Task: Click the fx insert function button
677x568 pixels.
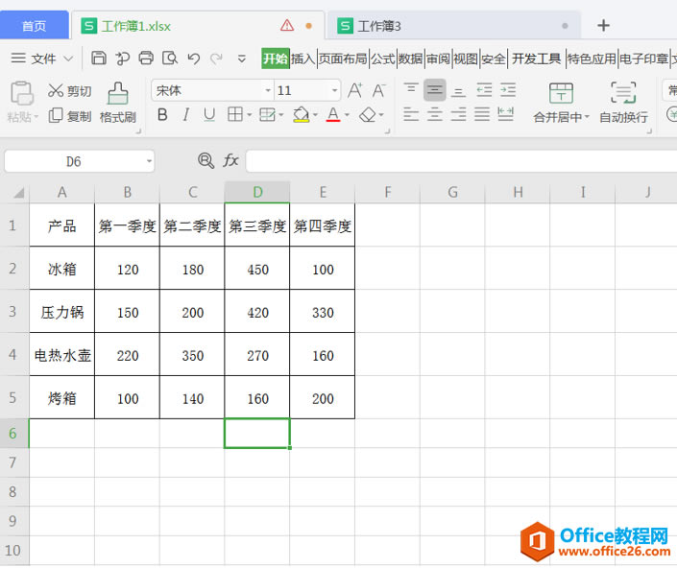Action: pos(230,161)
